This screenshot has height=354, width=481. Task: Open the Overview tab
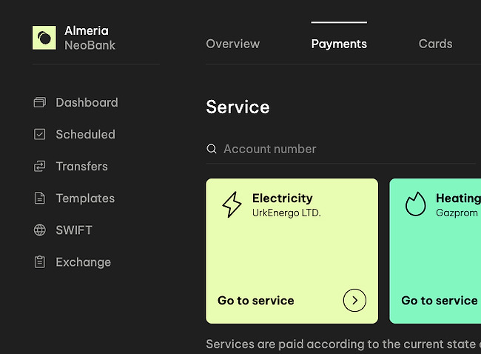(x=233, y=44)
